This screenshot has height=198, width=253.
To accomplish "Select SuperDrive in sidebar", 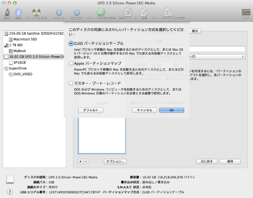I will [x=35, y=68].
